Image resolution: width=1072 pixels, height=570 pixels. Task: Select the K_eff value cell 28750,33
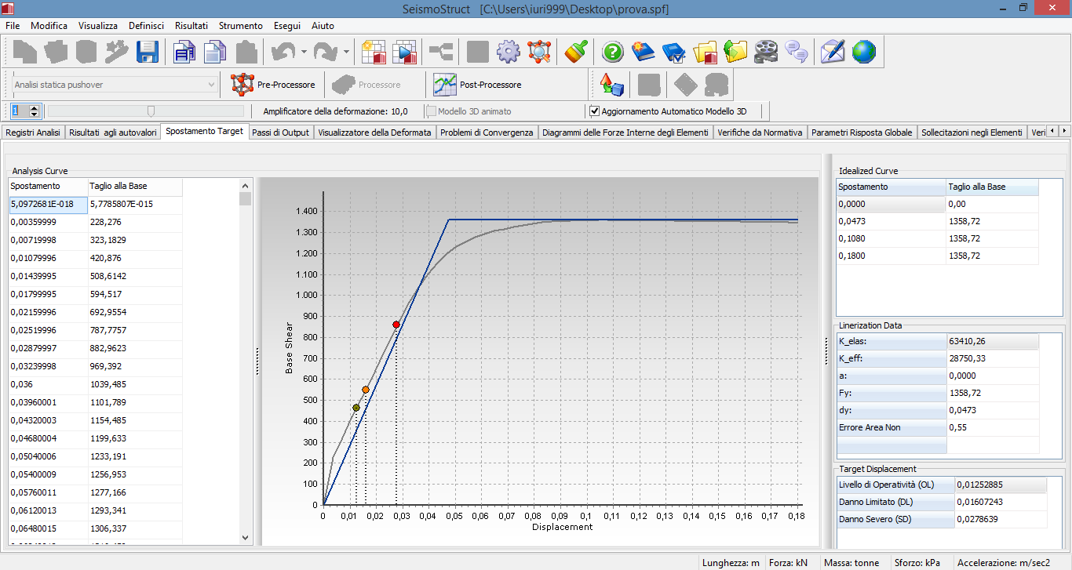[x=992, y=358]
